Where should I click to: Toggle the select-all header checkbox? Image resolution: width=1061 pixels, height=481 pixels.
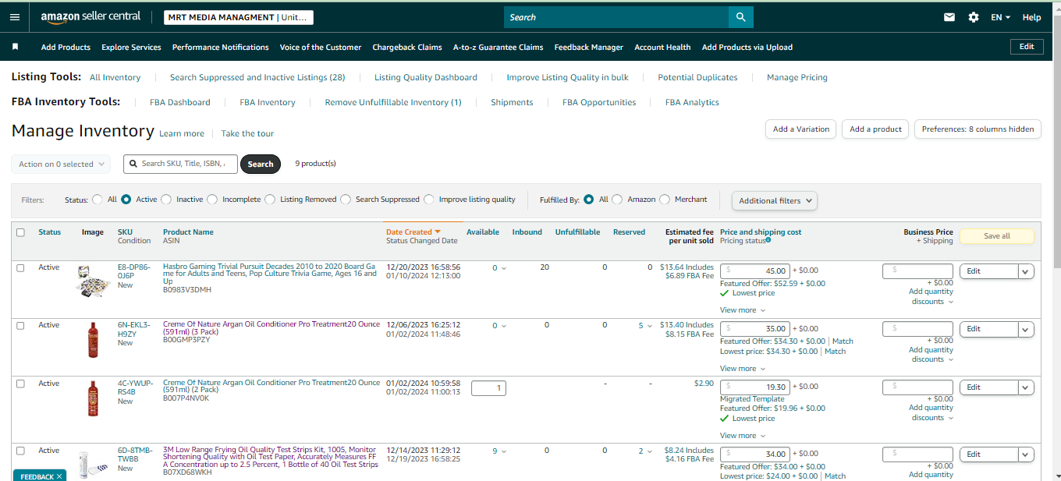pyautogui.click(x=20, y=232)
